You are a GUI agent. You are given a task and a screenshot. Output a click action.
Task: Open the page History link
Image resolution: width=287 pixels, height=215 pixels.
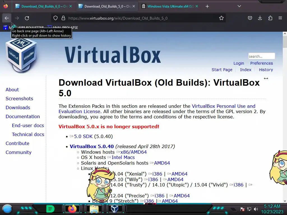[x=266, y=70]
